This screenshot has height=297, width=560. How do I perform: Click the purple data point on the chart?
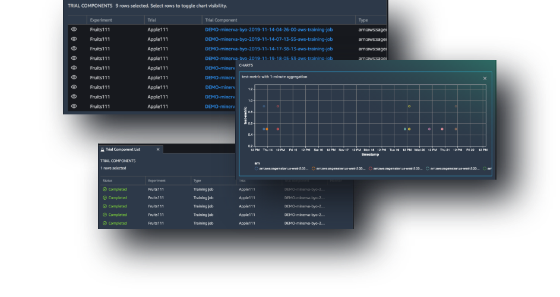tap(429, 129)
